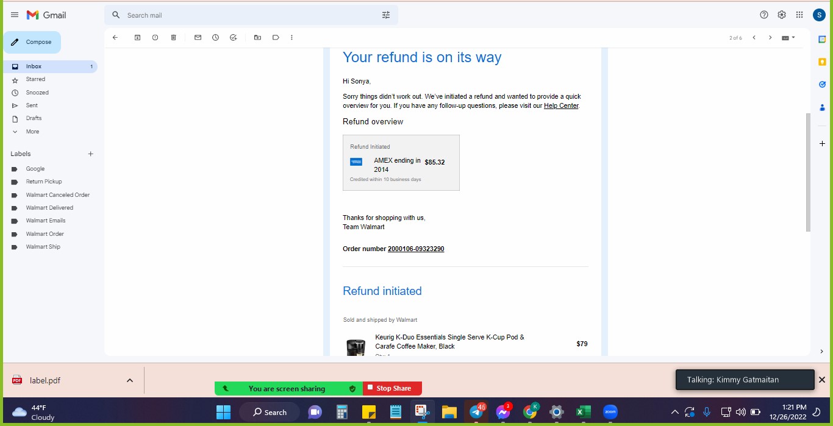This screenshot has width=833, height=426.
Task: Open the Google apps grid
Action: tap(799, 15)
